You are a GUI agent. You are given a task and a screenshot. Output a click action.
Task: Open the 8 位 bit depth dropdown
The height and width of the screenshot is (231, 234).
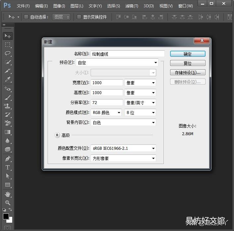(140, 112)
